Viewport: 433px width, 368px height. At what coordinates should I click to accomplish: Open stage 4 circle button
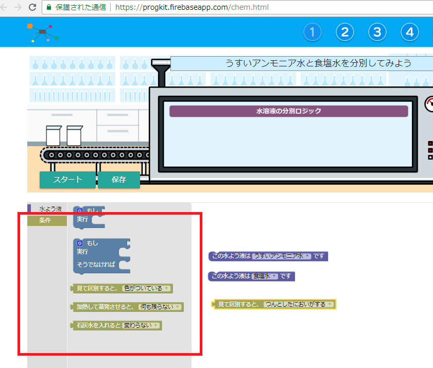(409, 32)
